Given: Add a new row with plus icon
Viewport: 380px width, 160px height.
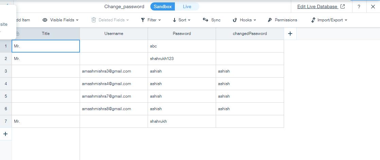Looking at the screenshot, I should click(x=5, y=134).
